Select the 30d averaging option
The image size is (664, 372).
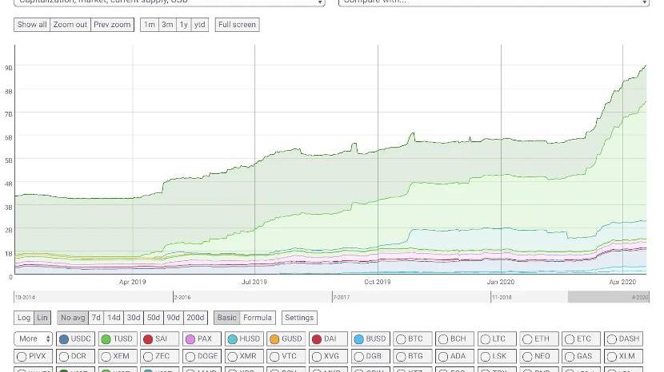pyautogui.click(x=133, y=318)
